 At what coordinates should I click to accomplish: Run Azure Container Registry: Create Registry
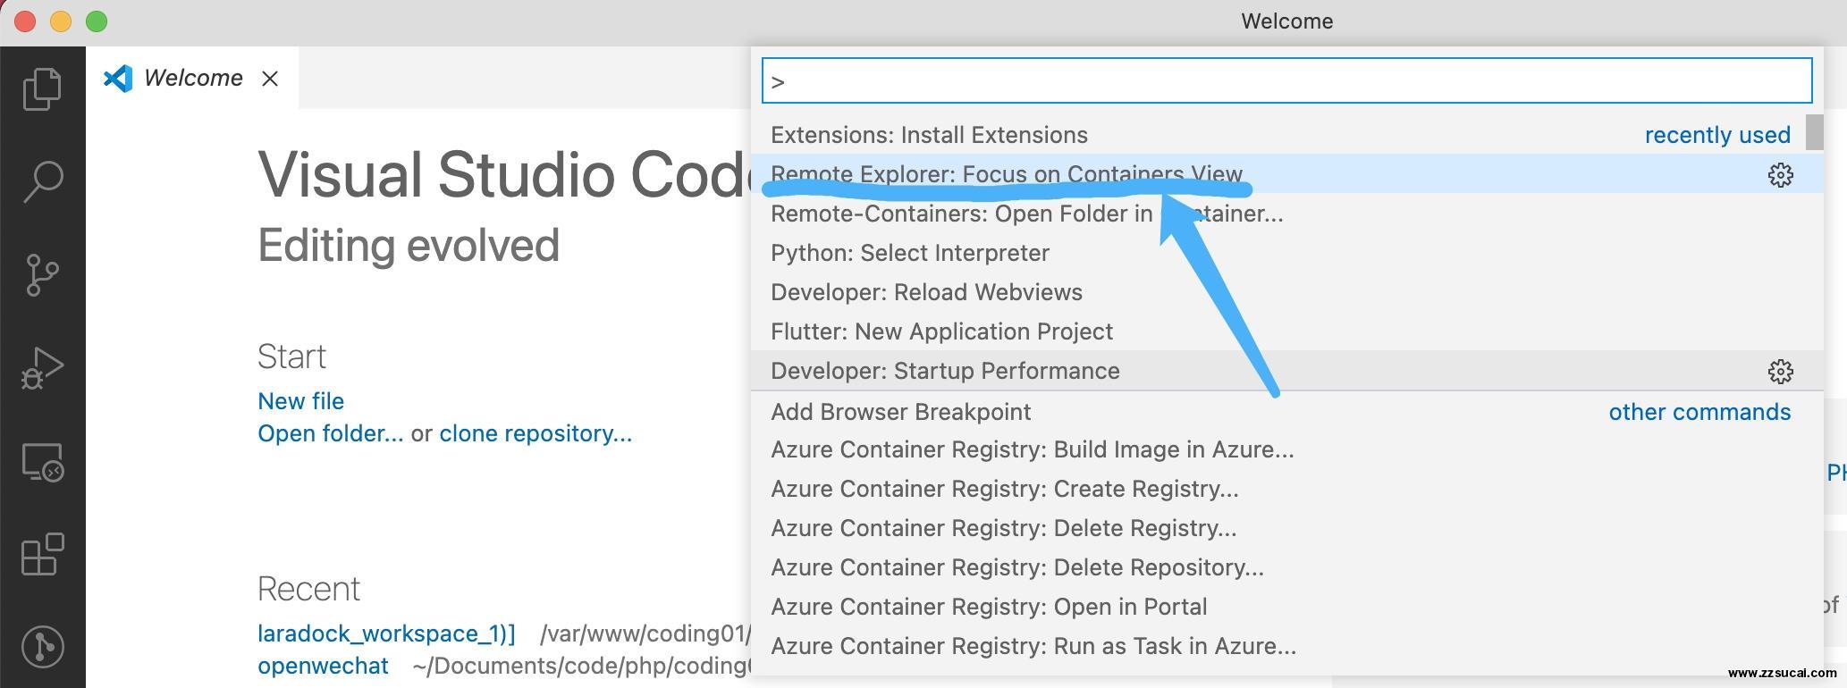[x=1286, y=489]
